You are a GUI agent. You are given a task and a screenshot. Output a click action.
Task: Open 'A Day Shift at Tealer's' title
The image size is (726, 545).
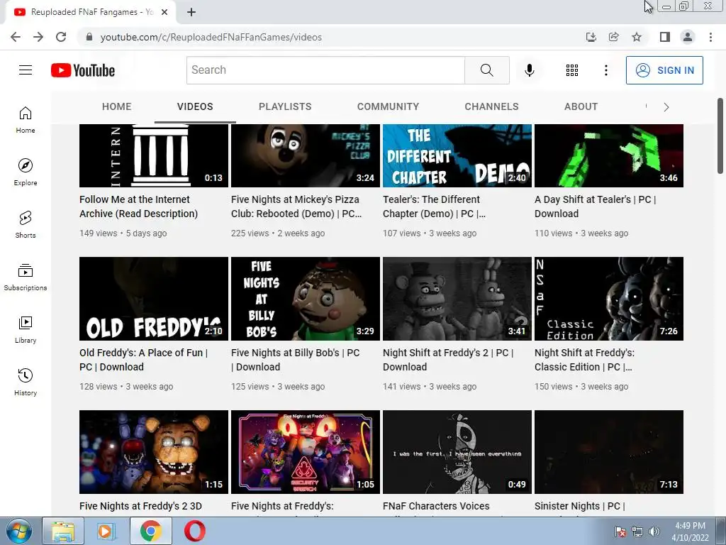[596, 207]
